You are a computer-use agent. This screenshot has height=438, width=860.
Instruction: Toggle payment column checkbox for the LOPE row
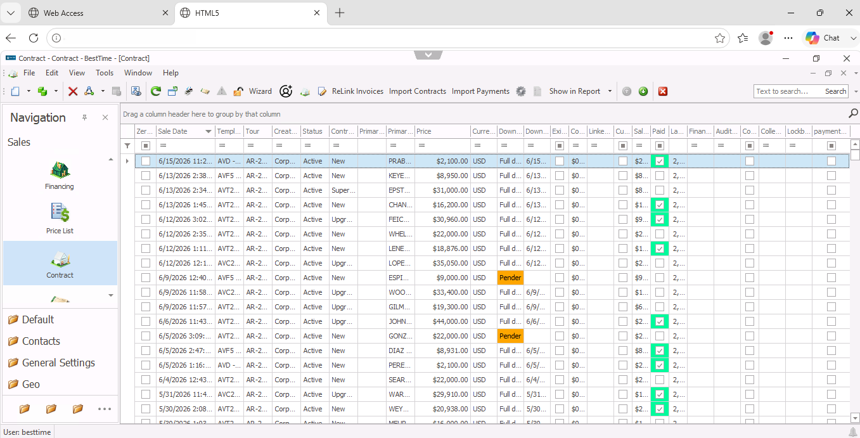click(831, 263)
